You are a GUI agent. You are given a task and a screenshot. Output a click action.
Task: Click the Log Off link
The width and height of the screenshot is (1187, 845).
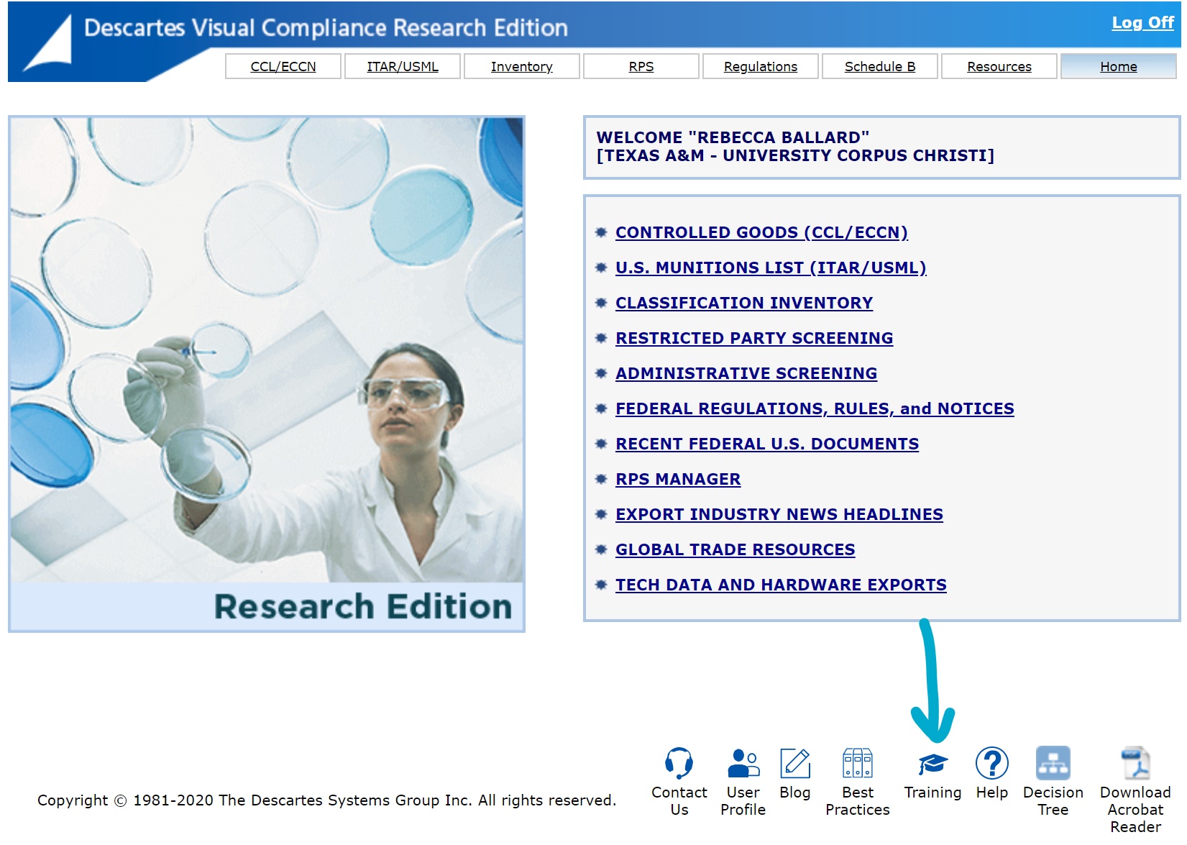[1142, 22]
